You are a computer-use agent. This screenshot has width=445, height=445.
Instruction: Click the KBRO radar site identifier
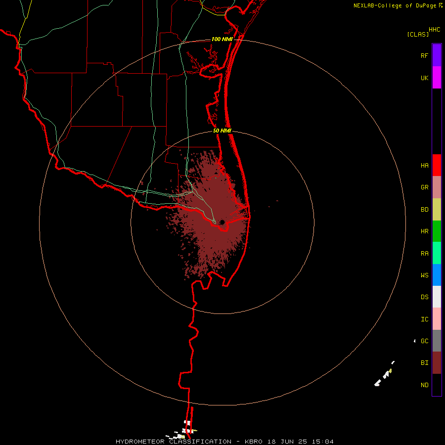coord(254,442)
